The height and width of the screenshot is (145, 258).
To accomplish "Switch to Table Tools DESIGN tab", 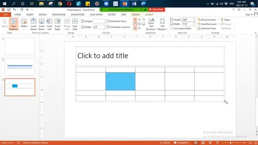I will coord(136,14).
